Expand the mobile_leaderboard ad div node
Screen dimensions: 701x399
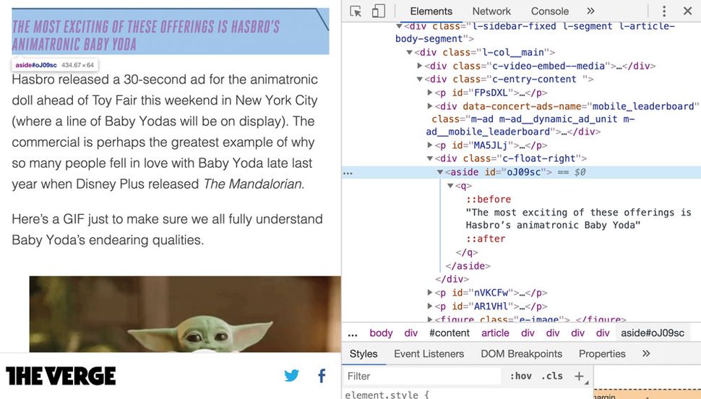pyautogui.click(x=430, y=106)
